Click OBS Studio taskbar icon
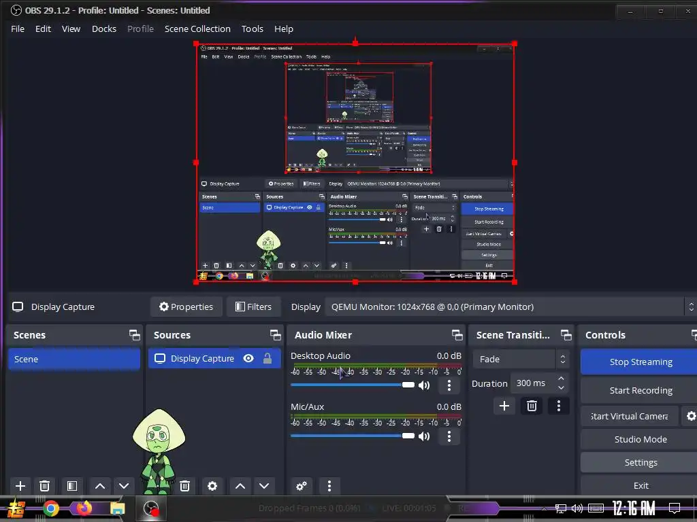 tap(151, 508)
